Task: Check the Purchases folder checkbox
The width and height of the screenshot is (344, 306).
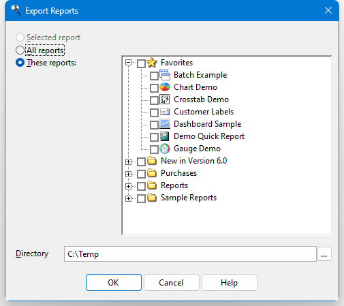Action: click(x=141, y=174)
